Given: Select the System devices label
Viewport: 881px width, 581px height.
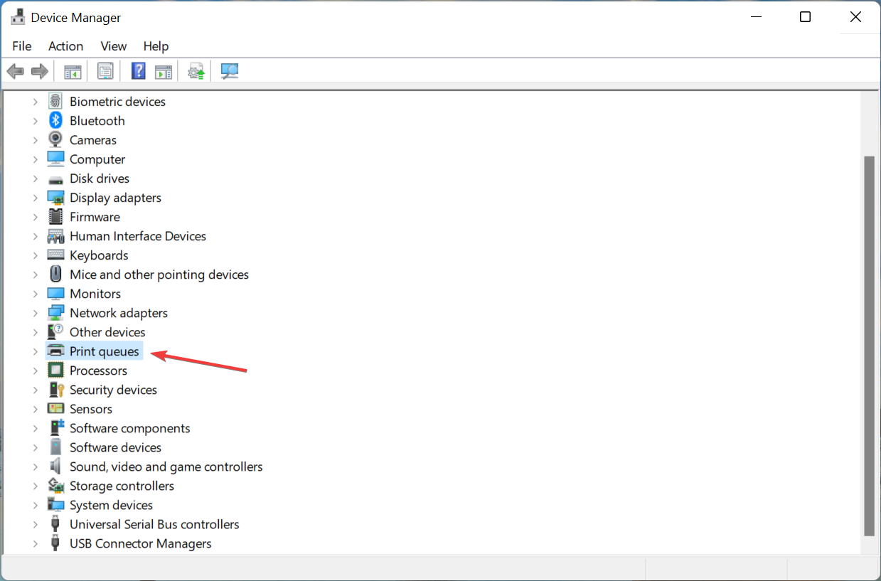Looking at the screenshot, I should pos(111,505).
